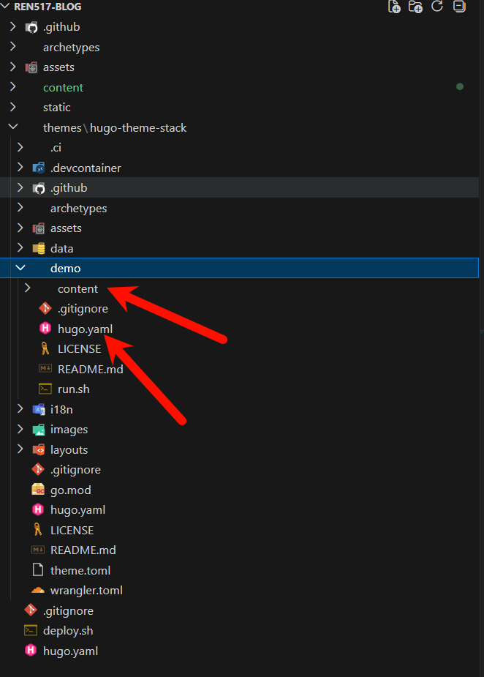Open hugo.yaml inside the demo folder
This screenshot has height=677, width=484.
click(x=85, y=329)
